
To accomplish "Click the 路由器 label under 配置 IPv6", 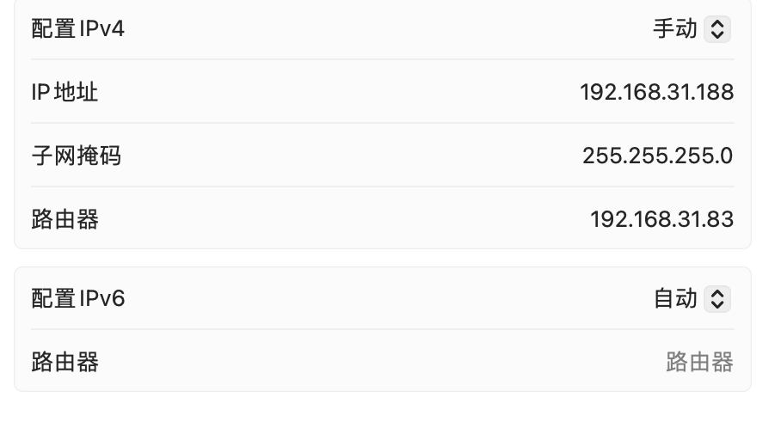I will pos(65,362).
